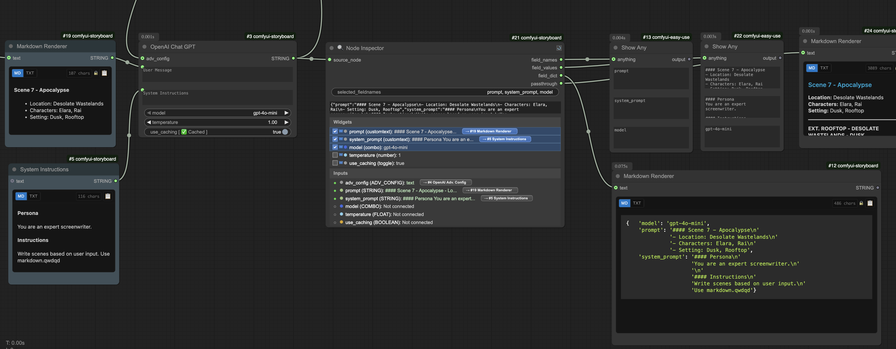Screen dimensions: 896x349
Task: Click #4 OpenAI Adv. Config link button
Action: coord(446,182)
